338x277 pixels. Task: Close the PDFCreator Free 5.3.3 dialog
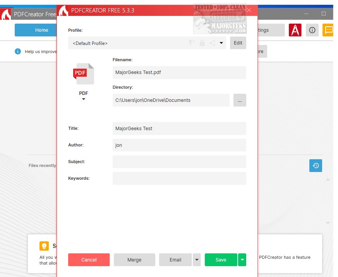[249, 10]
